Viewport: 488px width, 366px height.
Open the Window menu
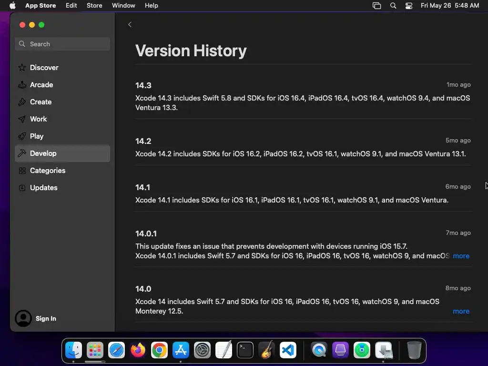pyautogui.click(x=123, y=6)
